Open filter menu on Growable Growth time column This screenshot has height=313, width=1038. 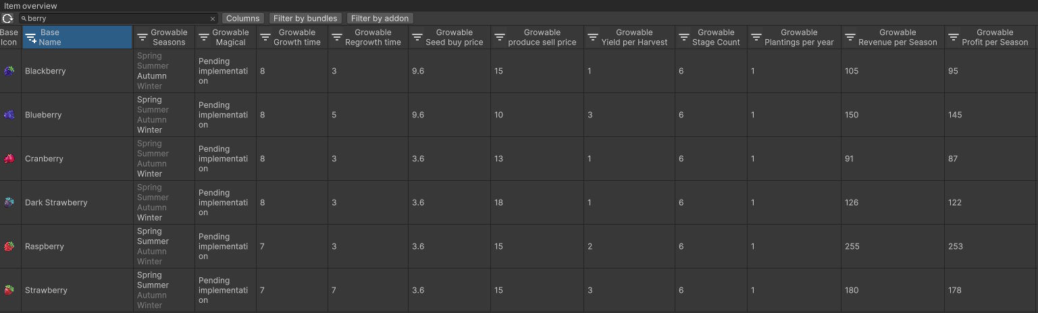coord(265,37)
